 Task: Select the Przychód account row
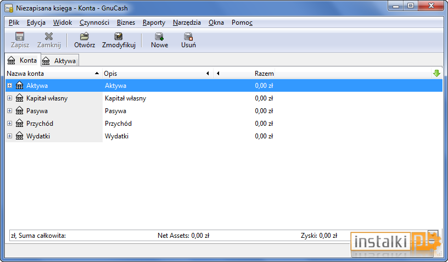pyautogui.click(x=223, y=123)
